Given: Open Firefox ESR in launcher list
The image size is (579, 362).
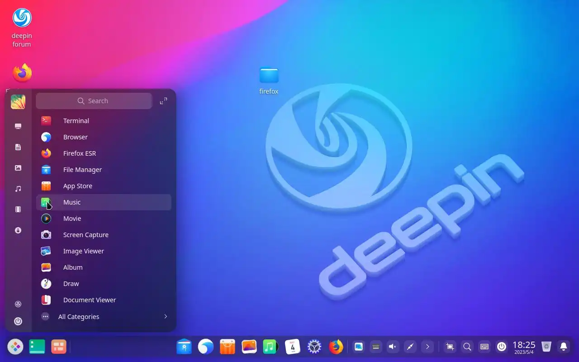Looking at the screenshot, I should click(x=104, y=153).
